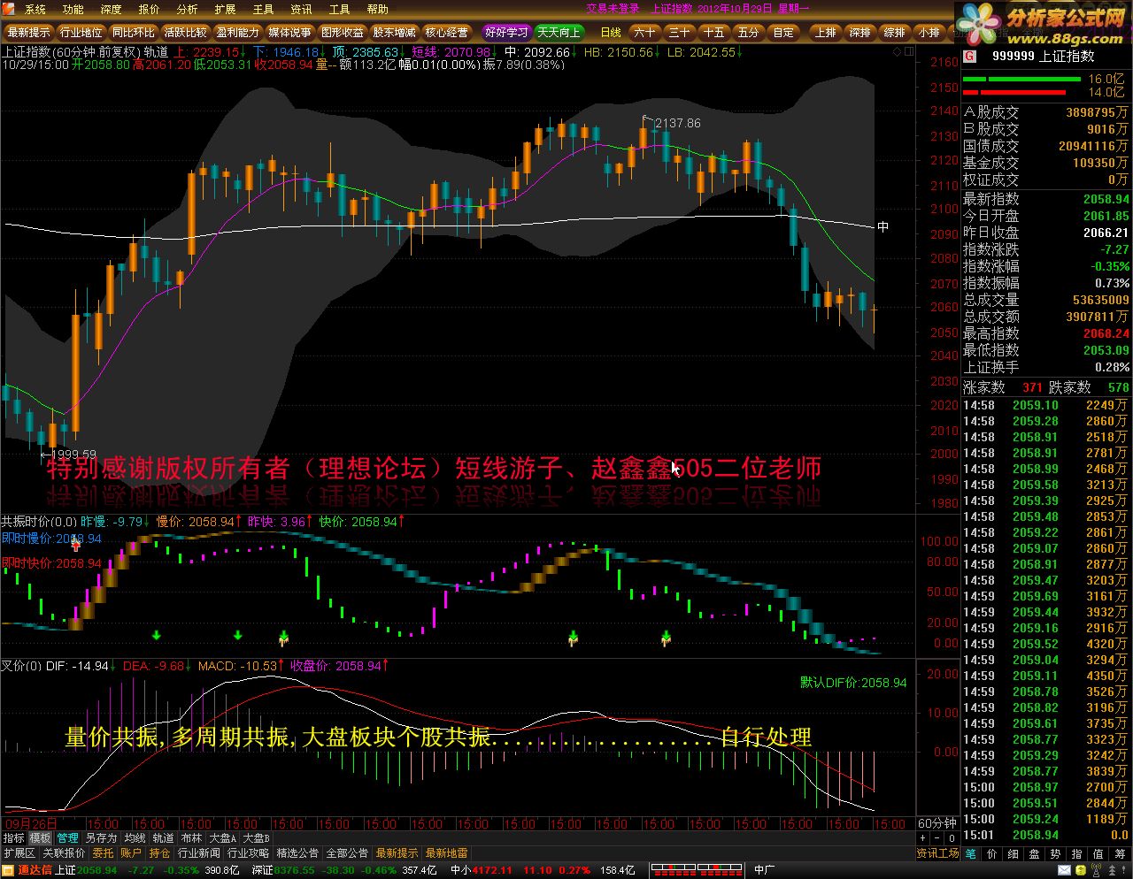Open the 精选公告 tab
The width and height of the screenshot is (1133, 879).
point(297,853)
